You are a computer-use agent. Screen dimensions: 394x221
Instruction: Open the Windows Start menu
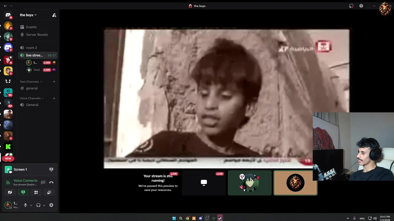(x=174, y=218)
